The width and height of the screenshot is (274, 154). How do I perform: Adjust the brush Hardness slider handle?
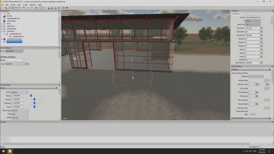coord(34,103)
